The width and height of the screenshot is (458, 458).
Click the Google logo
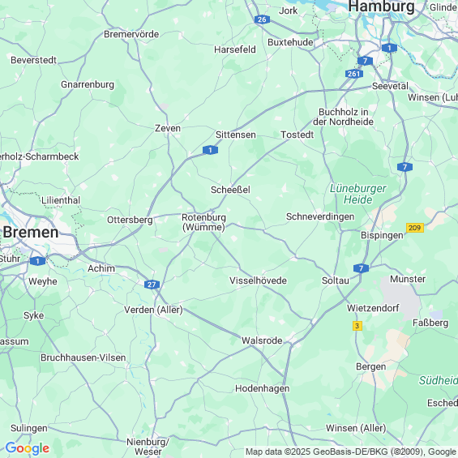[28, 448]
